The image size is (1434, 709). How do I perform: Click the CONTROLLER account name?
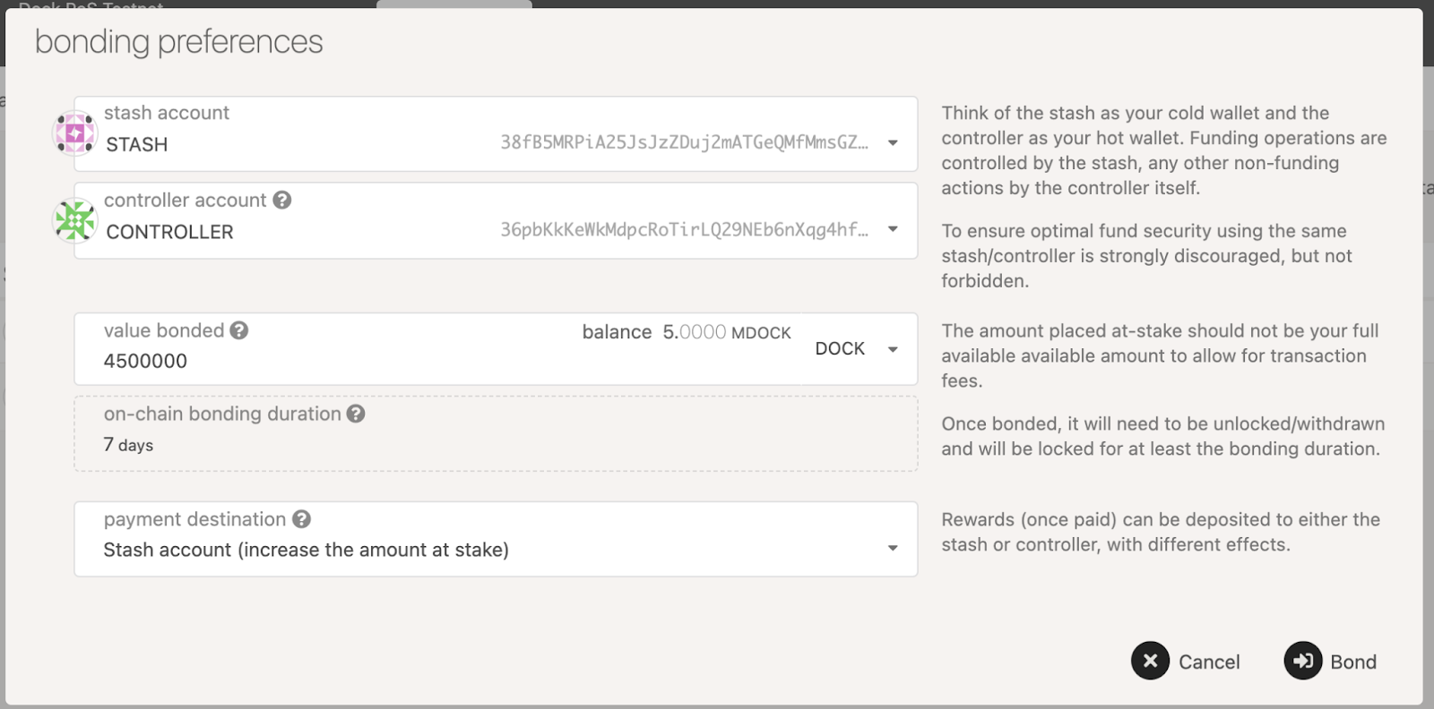pyautogui.click(x=169, y=232)
